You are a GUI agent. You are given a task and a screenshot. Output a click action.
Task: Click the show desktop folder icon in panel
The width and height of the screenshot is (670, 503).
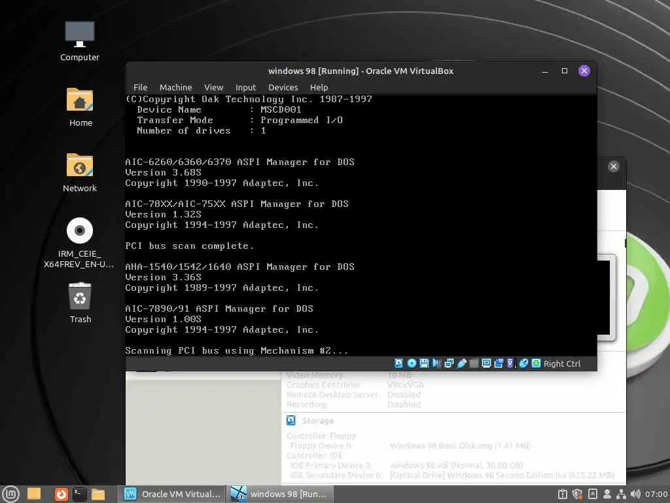34,494
